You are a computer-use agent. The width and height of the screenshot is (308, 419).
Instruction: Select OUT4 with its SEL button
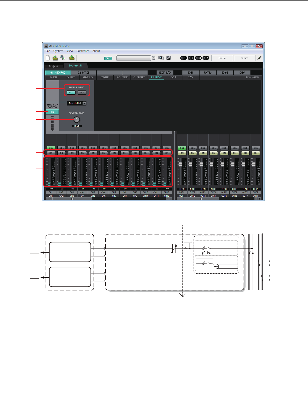pyautogui.click(x=214, y=148)
